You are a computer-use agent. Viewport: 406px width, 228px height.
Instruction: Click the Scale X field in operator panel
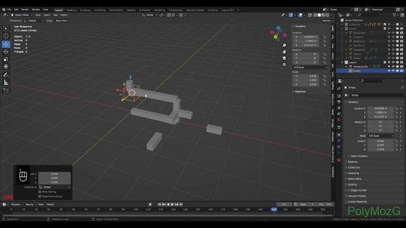[55, 174]
